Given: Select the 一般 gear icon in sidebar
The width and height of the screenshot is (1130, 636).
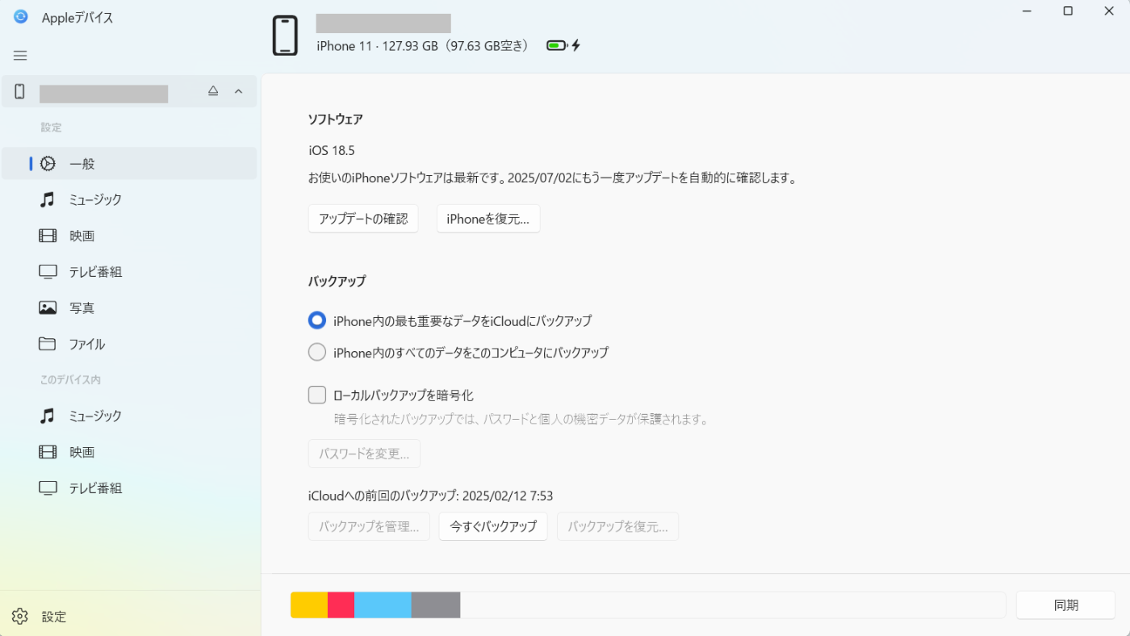Looking at the screenshot, I should [48, 163].
